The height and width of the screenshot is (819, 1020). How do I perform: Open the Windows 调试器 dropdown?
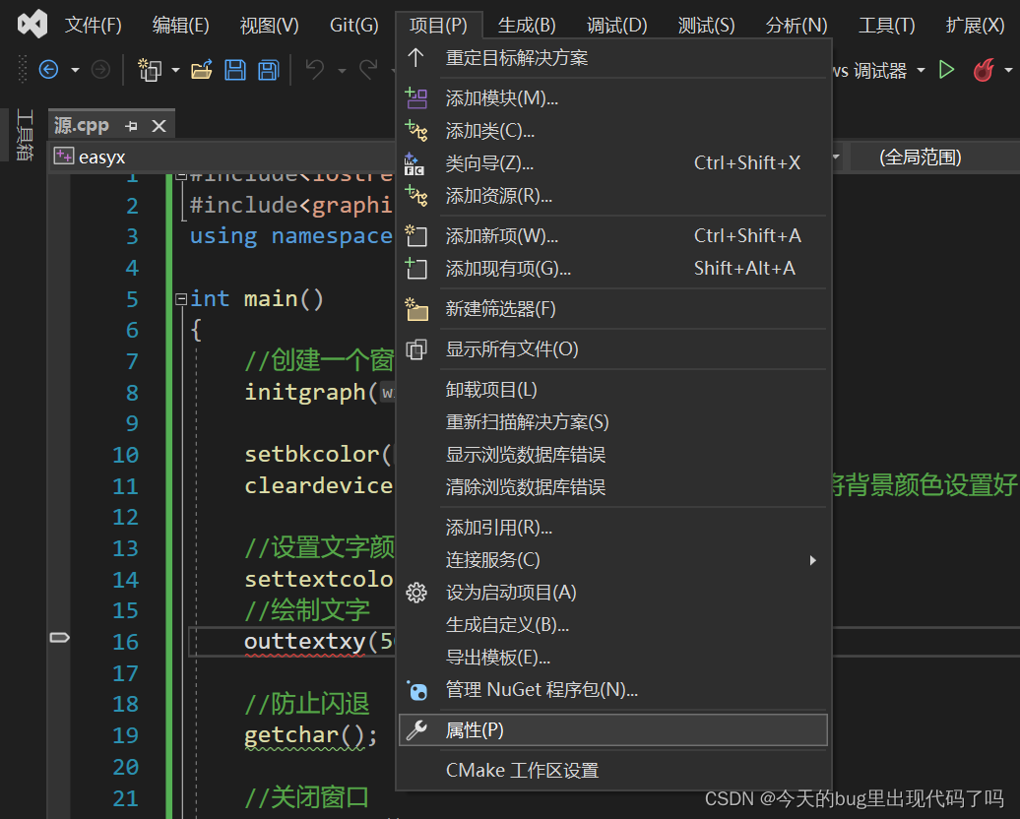tap(920, 70)
